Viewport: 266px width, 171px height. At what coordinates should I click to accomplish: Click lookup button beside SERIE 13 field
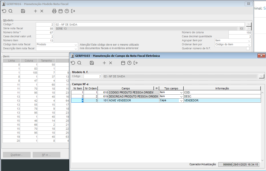point(249,28)
